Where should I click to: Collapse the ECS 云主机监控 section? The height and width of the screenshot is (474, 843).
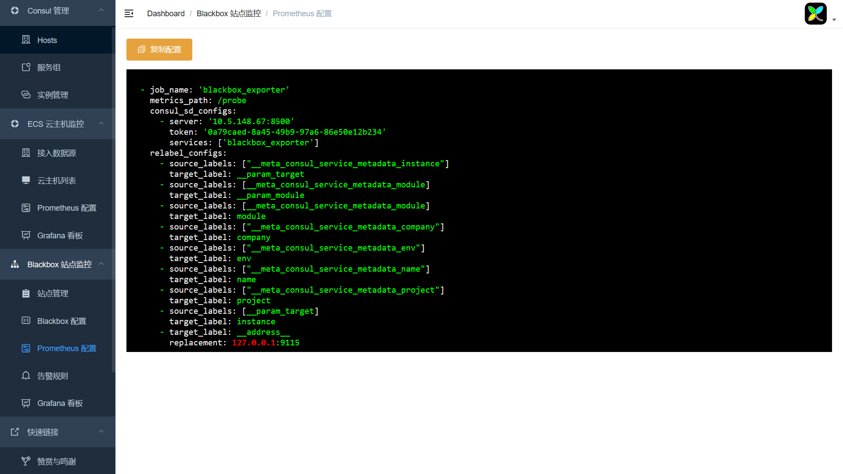tap(101, 123)
